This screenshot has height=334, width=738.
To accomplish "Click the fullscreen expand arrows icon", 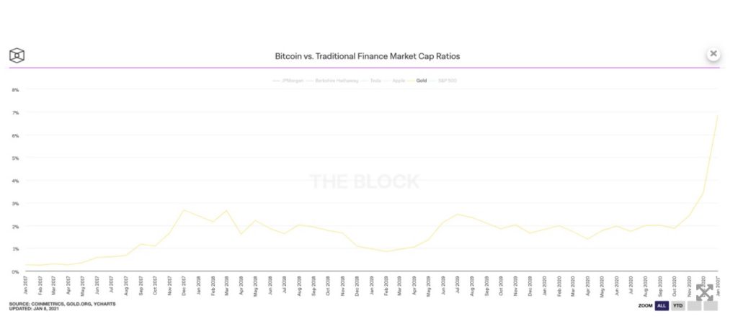I will click(705, 292).
